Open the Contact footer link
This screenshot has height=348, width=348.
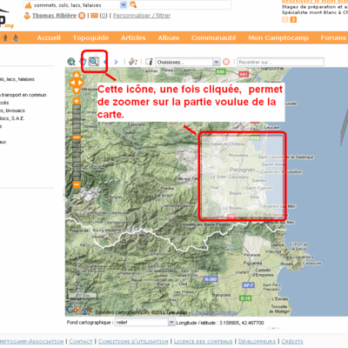point(81,341)
